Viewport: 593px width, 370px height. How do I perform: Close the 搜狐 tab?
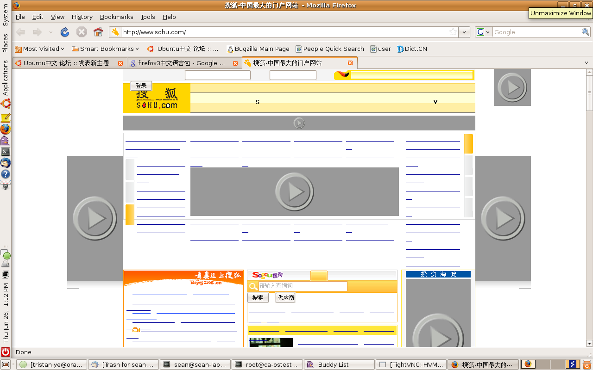tap(350, 63)
